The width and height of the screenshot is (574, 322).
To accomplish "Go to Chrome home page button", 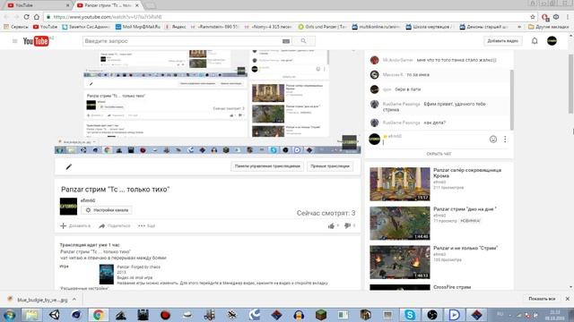I will point(37,17).
